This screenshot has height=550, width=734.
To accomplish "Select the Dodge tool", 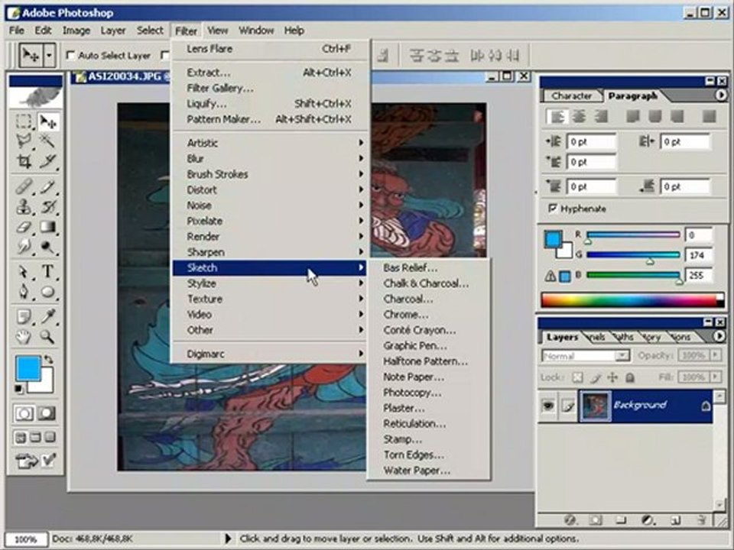I will [47, 247].
